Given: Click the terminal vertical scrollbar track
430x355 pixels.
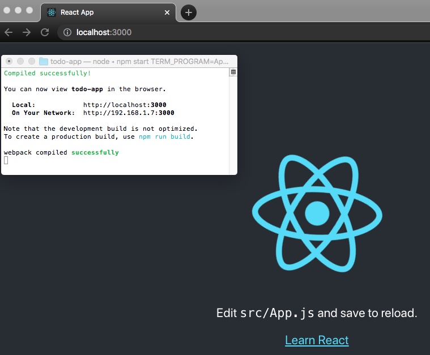Looking at the screenshot, I should click(x=233, y=125).
